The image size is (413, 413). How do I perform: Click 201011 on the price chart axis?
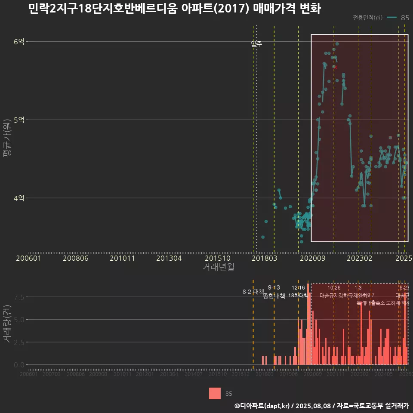point(122,258)
